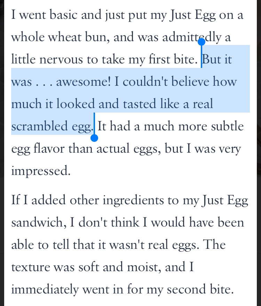This screenshot has height=306, width=261.
Task: Tap the highlighted word 'tasted'
Action: [139, 104]
